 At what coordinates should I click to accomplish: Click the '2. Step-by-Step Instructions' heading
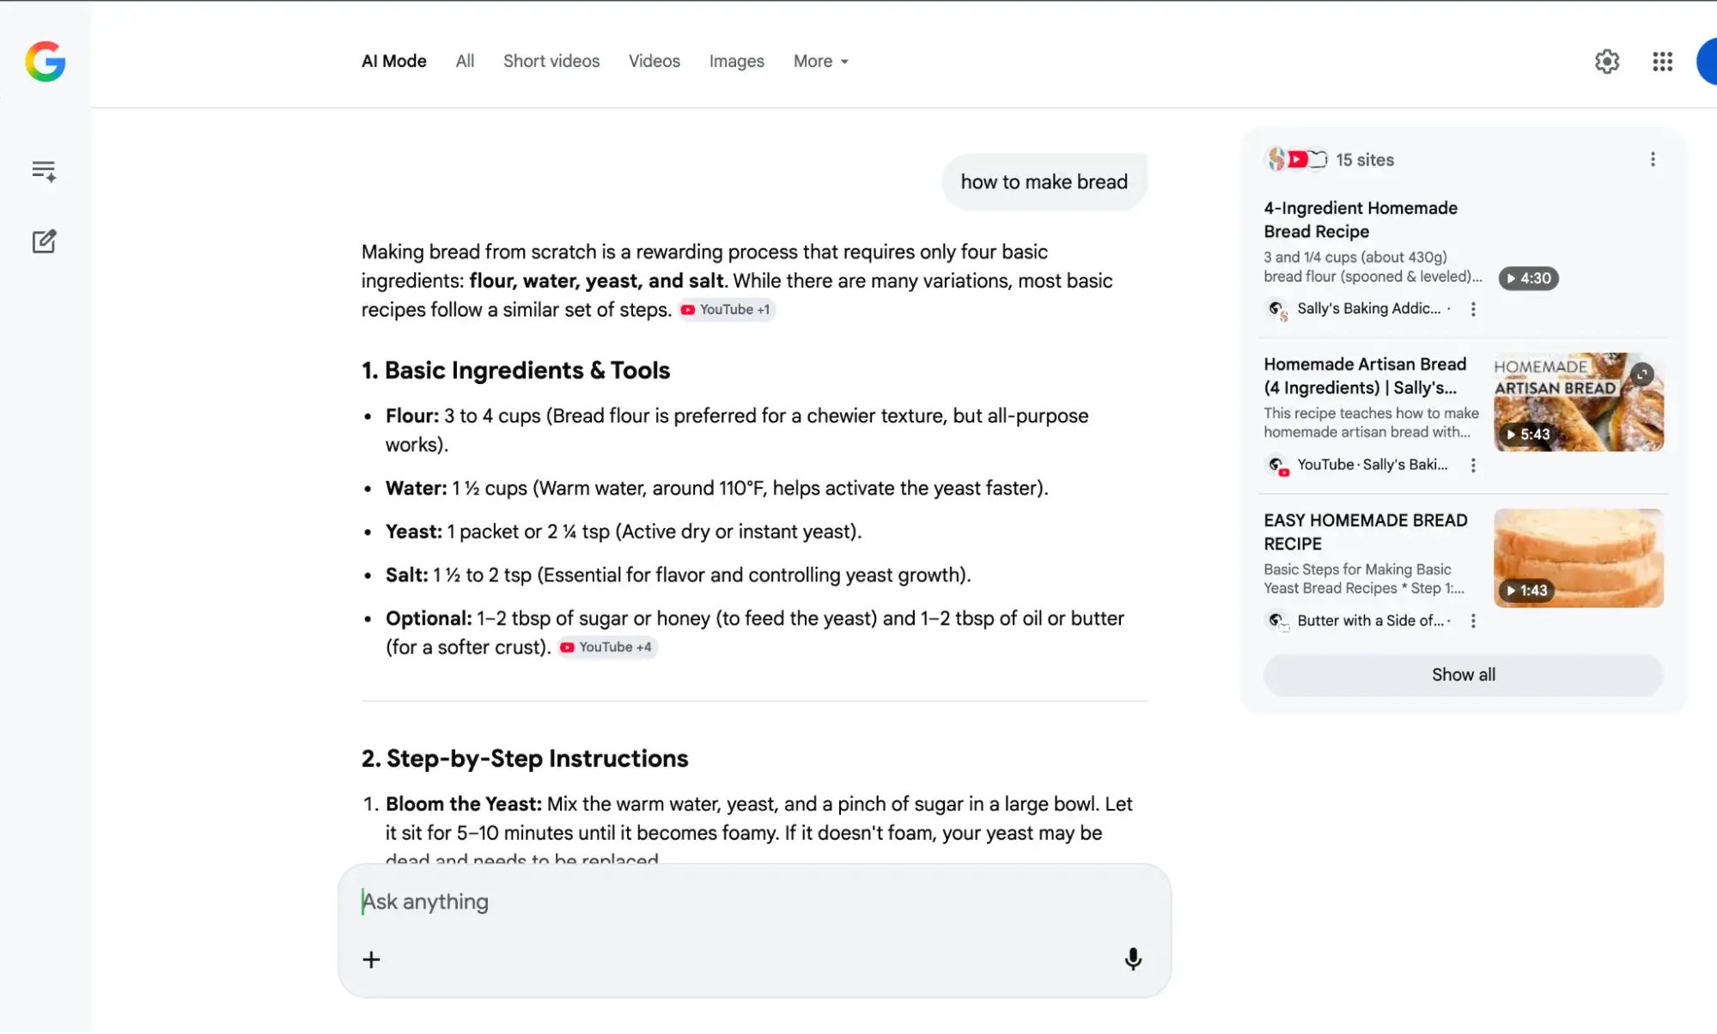pyautogui.click(x=525, y=759)
